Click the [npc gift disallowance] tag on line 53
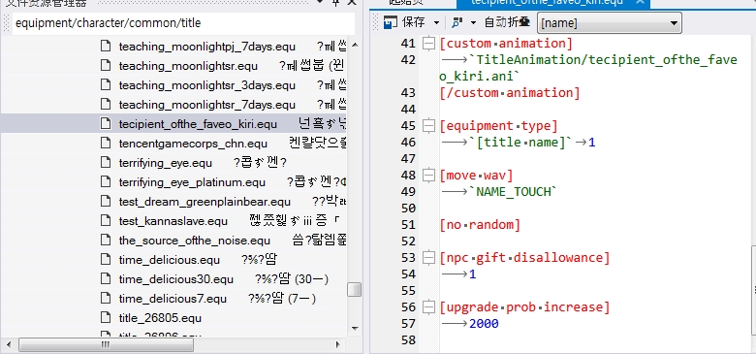The height and width of the screenshot is (354, 756). point(524,258)
